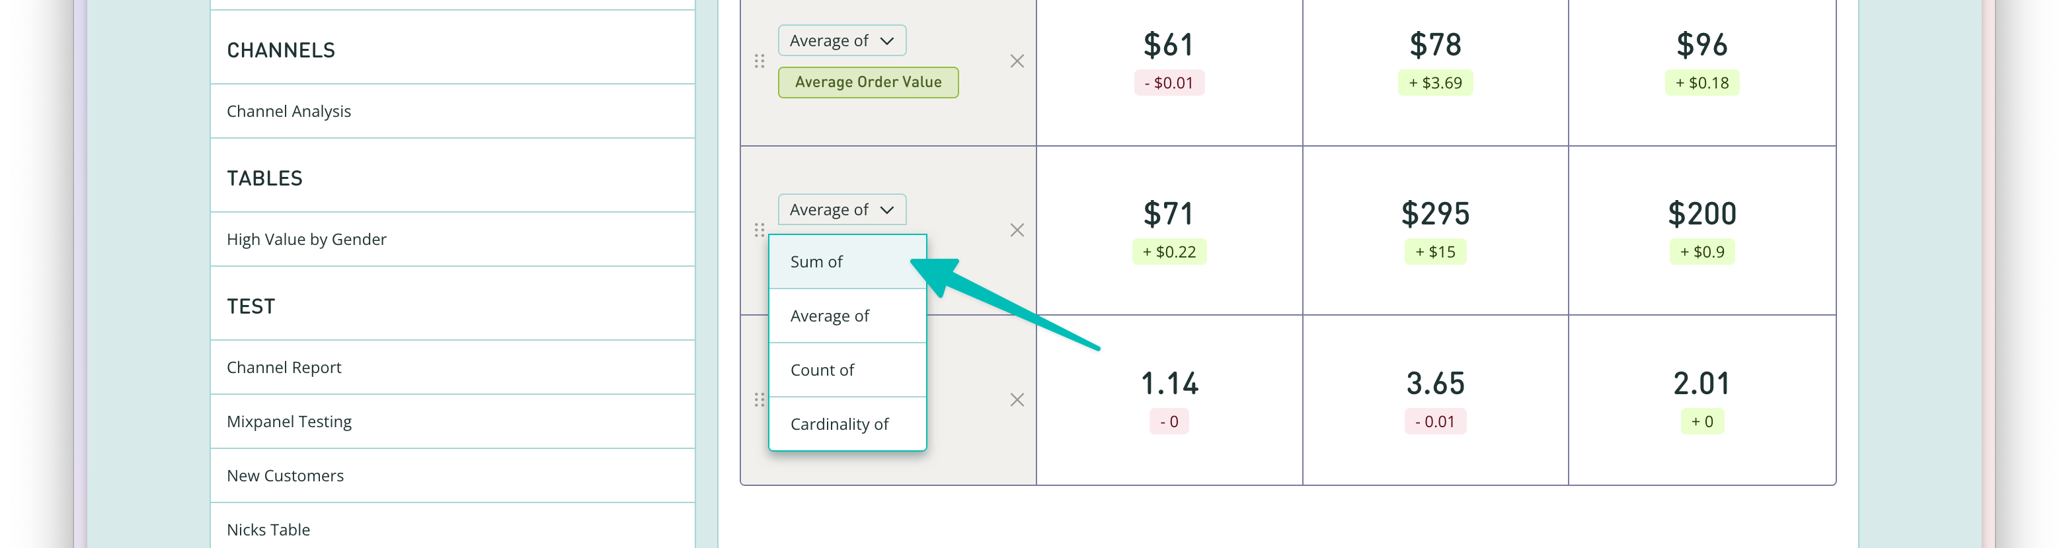The height and width of the screenshot is (548, 2069).
Task: Click the drag handle of second metric row
Action: point(759,230)
